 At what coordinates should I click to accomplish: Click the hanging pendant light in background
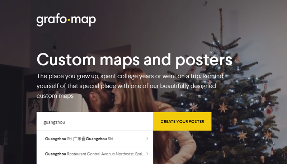(x=54, y=48)
